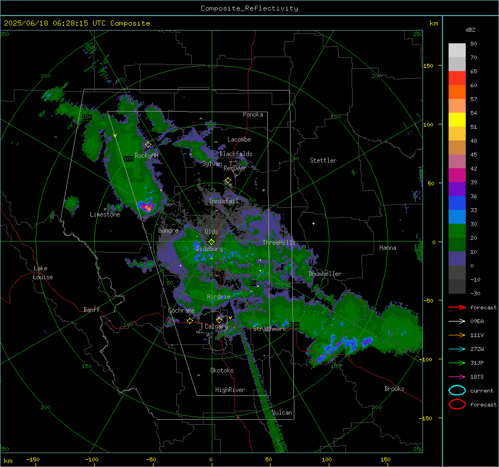
Task: Select the bright green legend swatch
Action: (x=457, y=231)
